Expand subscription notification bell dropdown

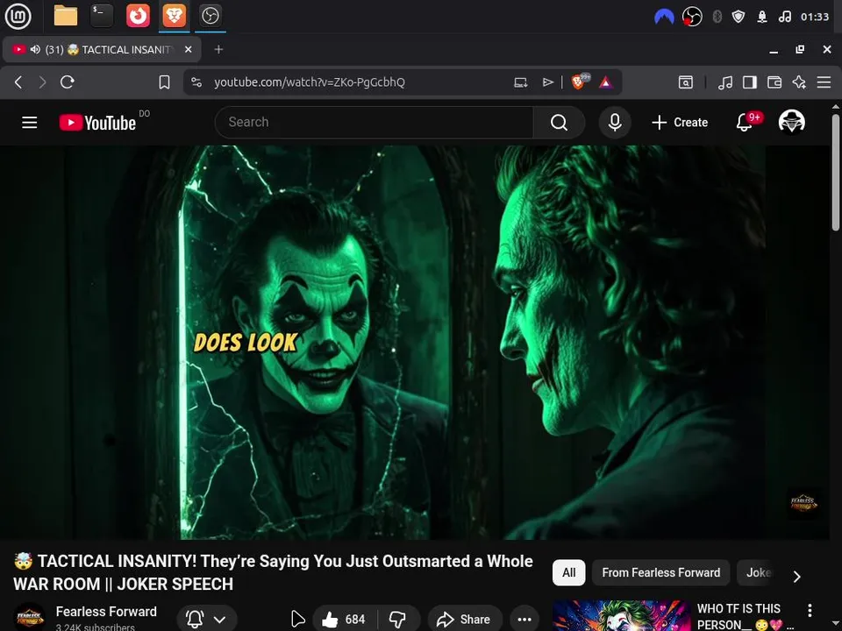click(x=206, y=620)
